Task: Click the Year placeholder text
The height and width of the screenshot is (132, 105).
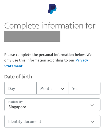Action: (x=76, y=89)
